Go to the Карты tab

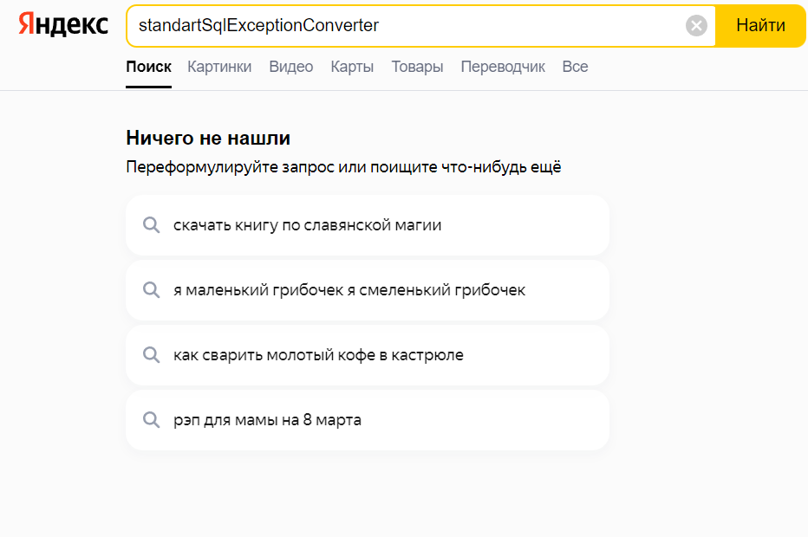tap(352, 67)
